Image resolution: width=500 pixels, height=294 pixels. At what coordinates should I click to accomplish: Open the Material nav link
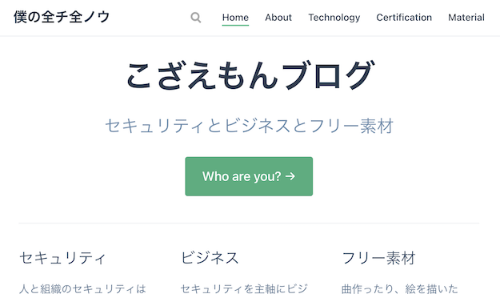click(466, 18)
